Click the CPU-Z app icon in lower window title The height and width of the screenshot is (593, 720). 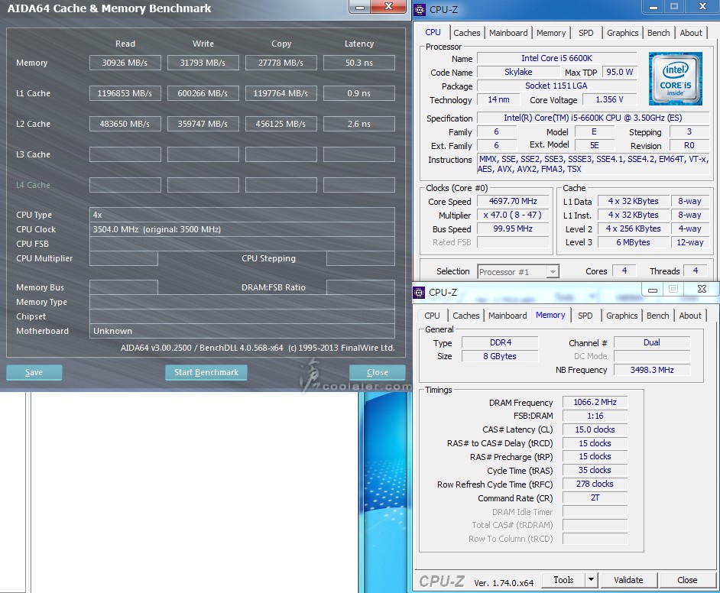point(419,293)
